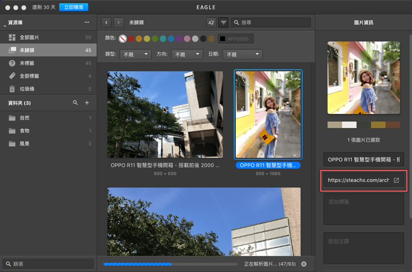The image size is (412, 272).
Task: Click the add folder plus icon
Action: pos(87,103)
